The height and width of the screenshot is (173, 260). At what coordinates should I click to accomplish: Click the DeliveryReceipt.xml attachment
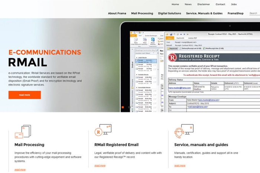(x=190, y=49)
